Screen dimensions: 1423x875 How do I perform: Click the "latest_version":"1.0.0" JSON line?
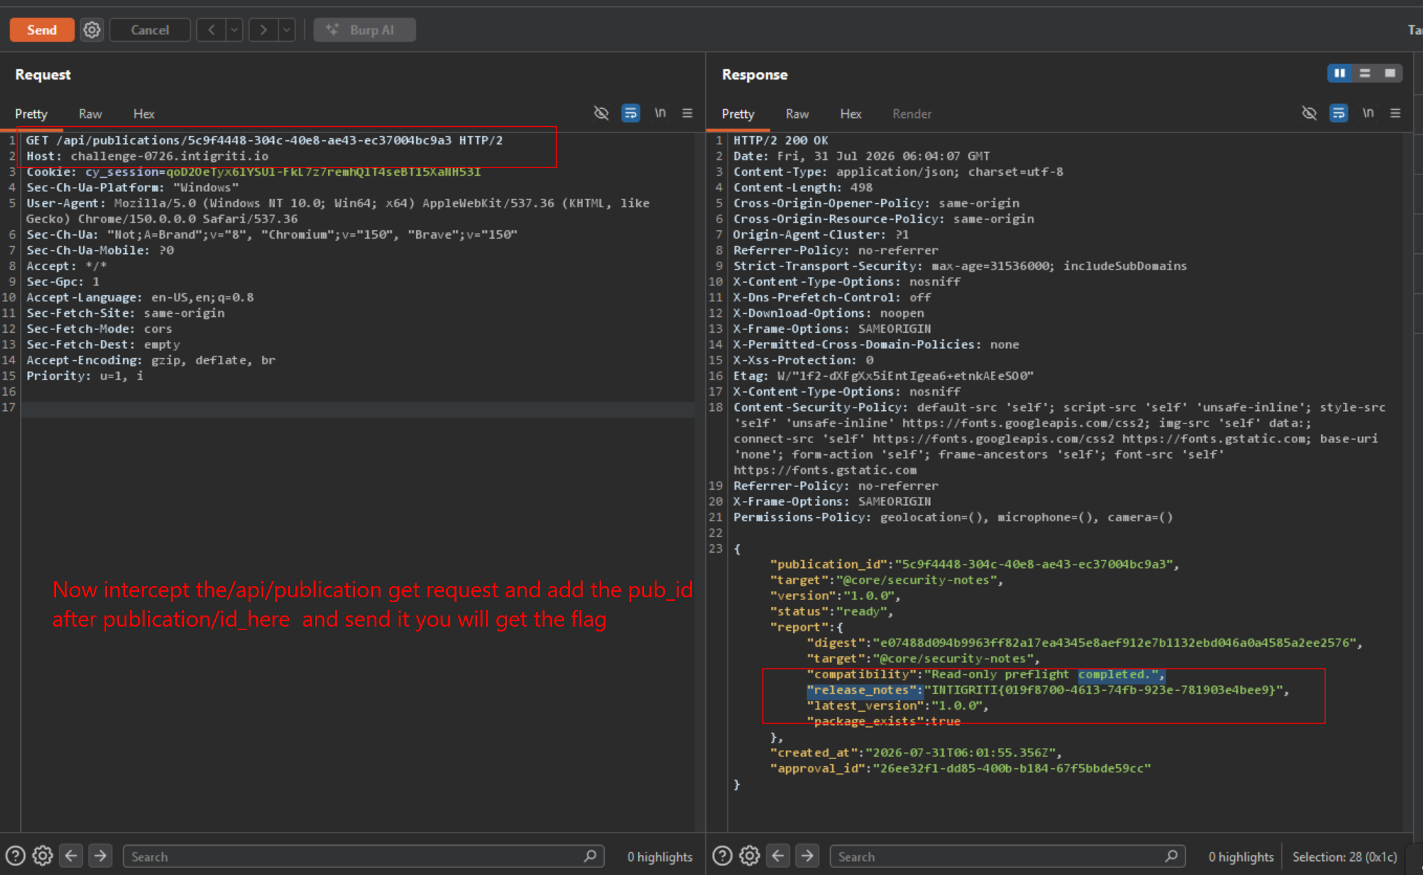[898, 705]
